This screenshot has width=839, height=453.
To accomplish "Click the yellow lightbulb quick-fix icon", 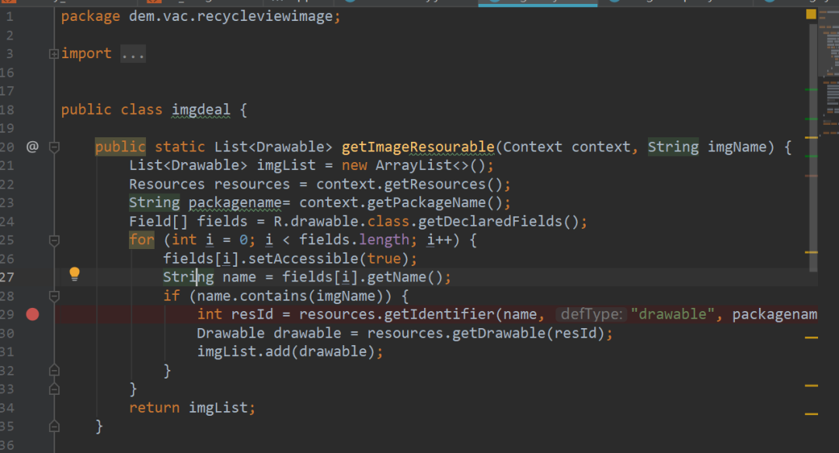I will coord(75,273).
